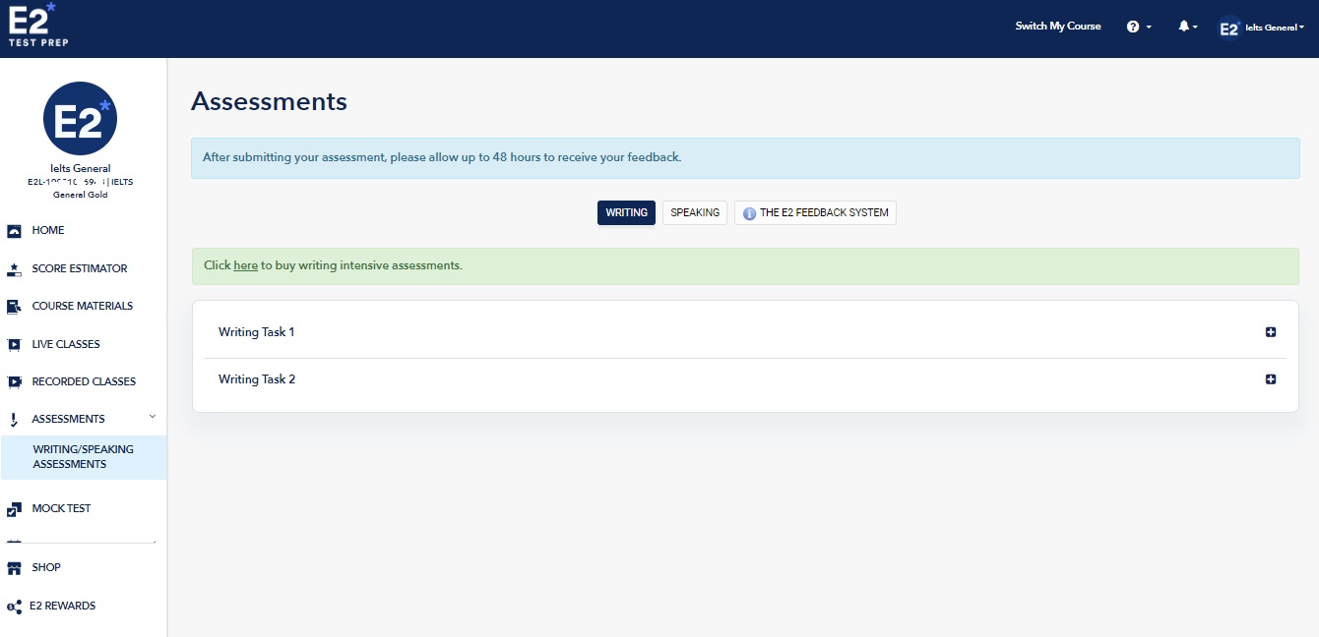
Task: Click the E2 Rewards share icon
Action: tap(14, 607)
